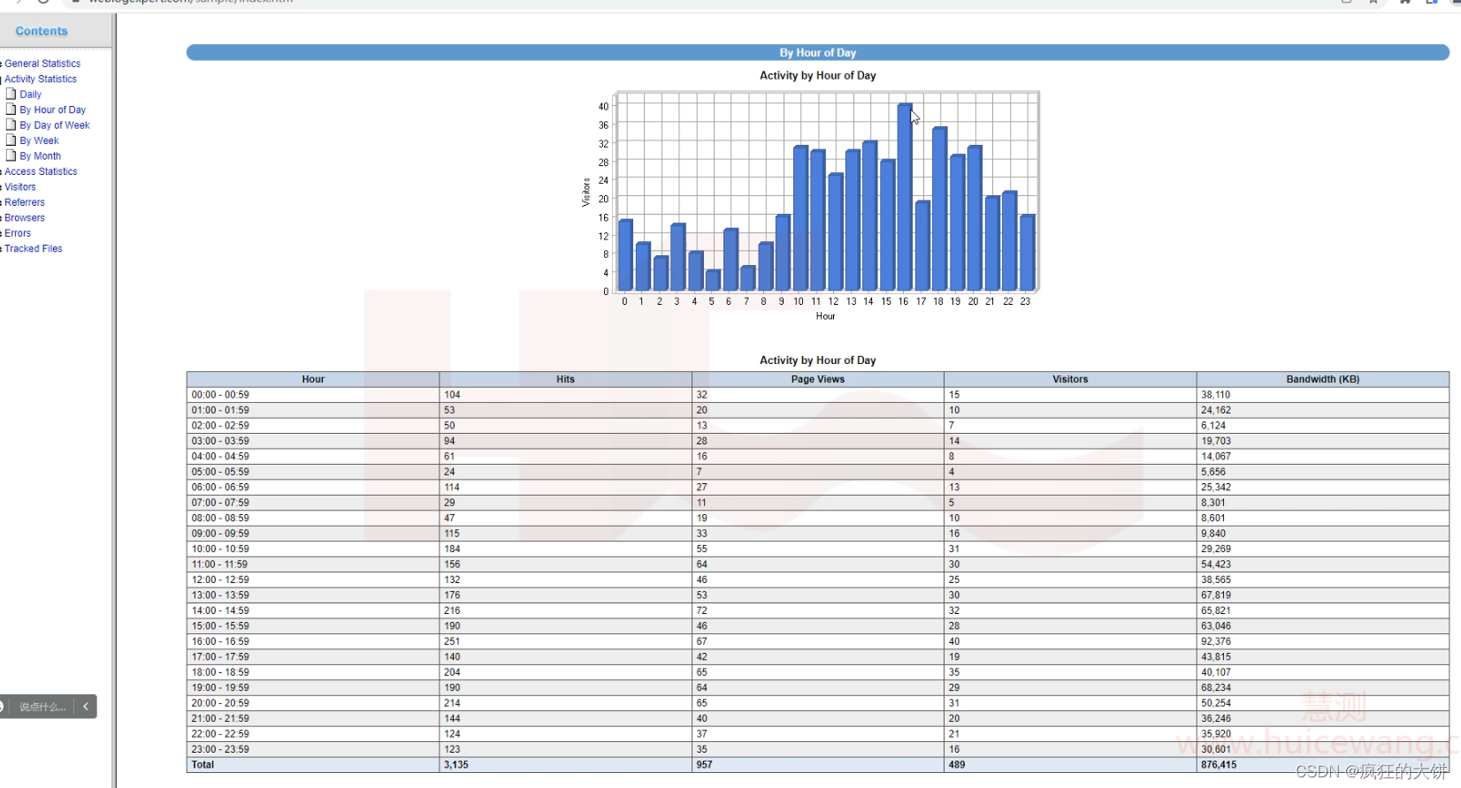Click the shortest chart bar at hour 5
This screenshot has width=1461, height=788.
(712, 281)
